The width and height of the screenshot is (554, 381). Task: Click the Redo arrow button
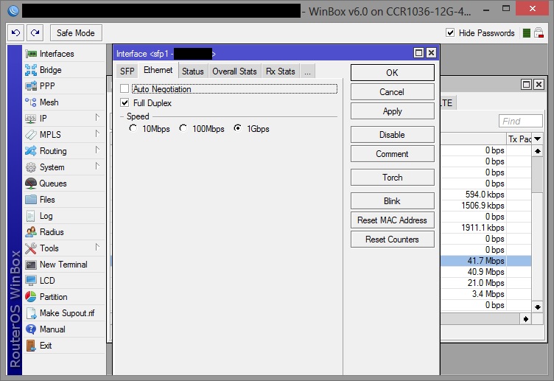[35, 33]
